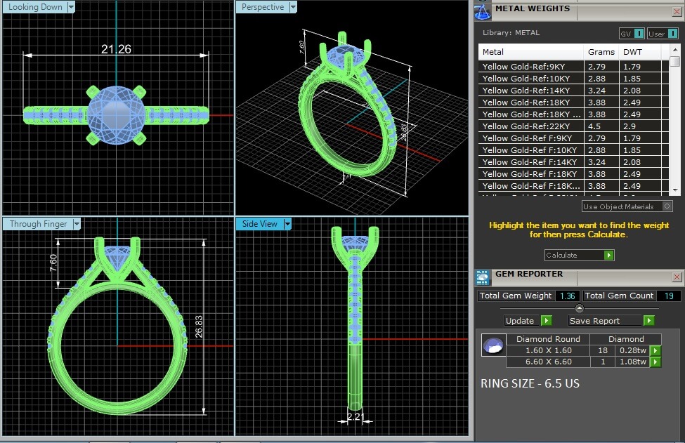Click the Gem Reporter panel icon

click(483, 277)
